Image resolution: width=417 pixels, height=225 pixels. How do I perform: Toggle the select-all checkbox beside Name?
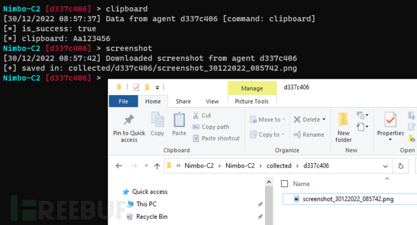(x=284, y=184)
